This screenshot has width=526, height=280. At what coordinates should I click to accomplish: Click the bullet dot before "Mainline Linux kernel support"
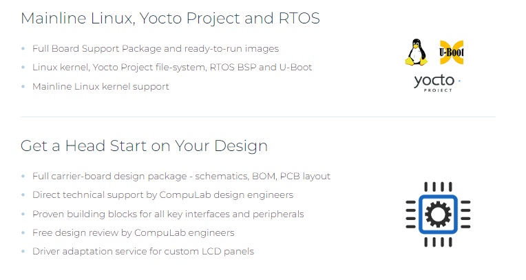23,87
